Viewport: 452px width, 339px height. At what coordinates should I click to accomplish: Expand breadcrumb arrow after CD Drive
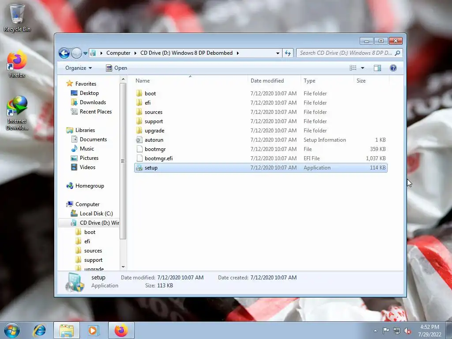click(x=238, y=53)
